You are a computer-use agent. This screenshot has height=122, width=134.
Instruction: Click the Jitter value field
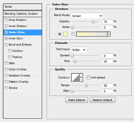click(107, 91)
